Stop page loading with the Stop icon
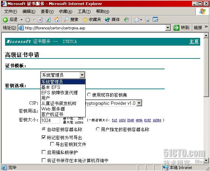The width and height of the screenshot is (210, 171). click(x=40, y=20)
